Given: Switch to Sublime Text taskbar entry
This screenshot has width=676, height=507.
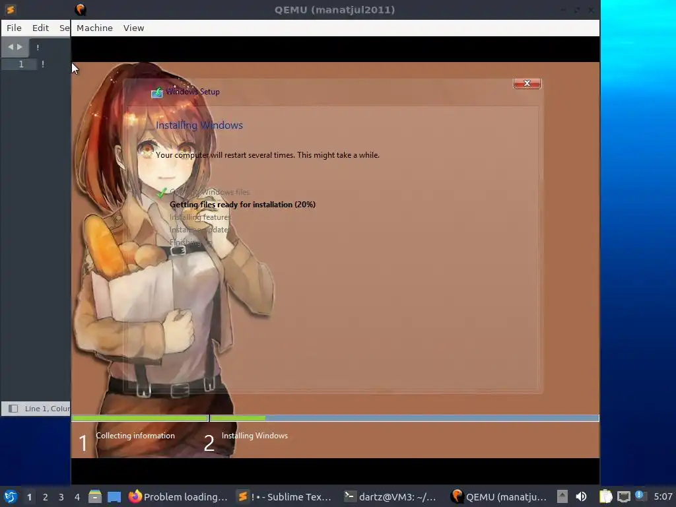Looking at the screenshot, I should click(x=285, y=496).
